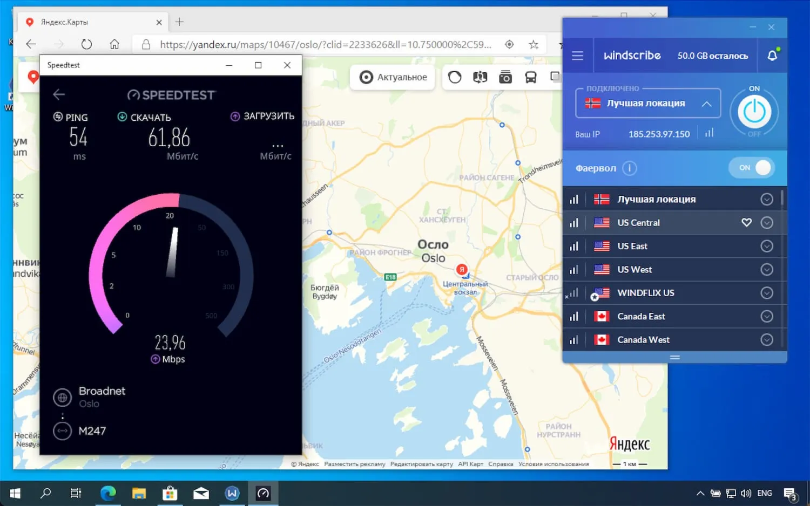
Task: Expand the WINDFLIX US servers arrow
Action: [767, 293]
